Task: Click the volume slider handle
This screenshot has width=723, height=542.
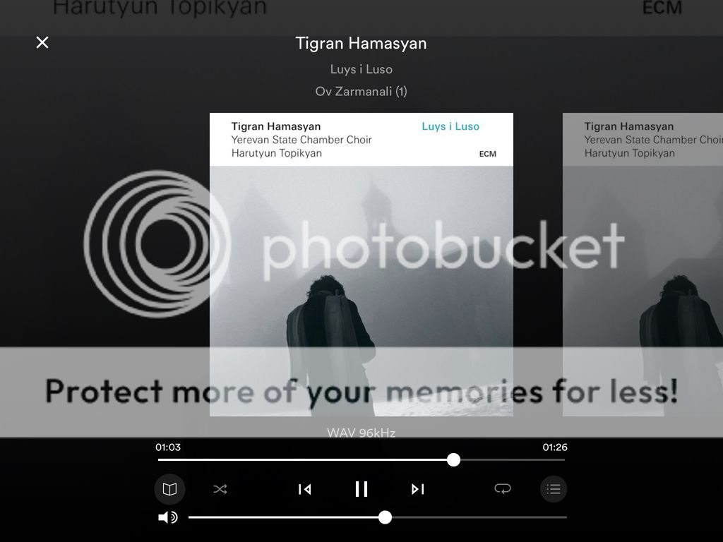Action: 385,517
